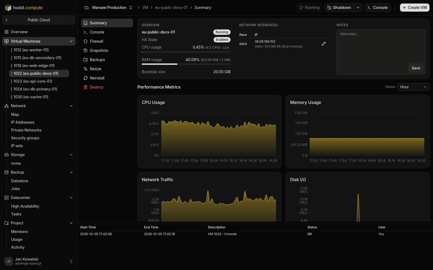The width and height of the screenshot is (433, 270).
Task: Select VM 1030 (eu-cache-01)
Action: (39, 97)
